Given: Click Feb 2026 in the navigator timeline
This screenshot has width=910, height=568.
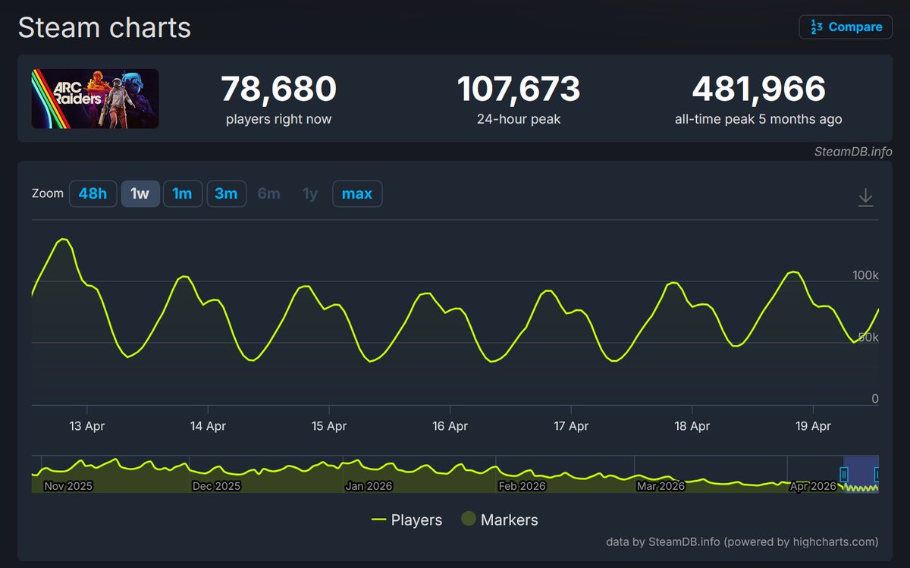Looking at the screenshot, I should (x=522, y=486).
